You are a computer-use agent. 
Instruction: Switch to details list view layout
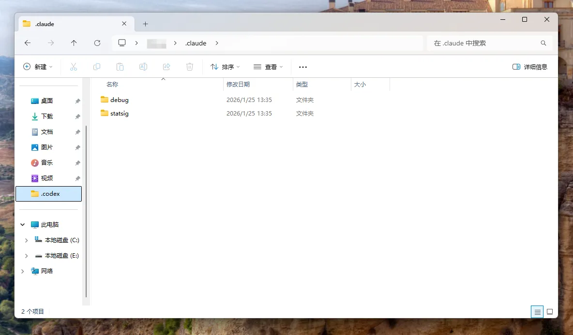click(537, 312)
